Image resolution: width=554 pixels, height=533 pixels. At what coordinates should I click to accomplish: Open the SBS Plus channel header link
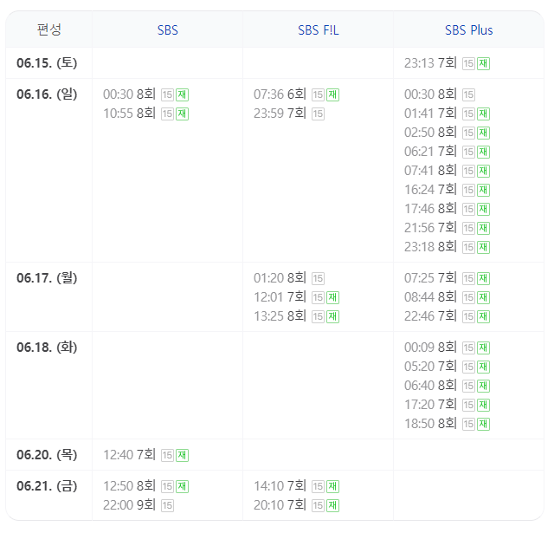pos(468,30)
